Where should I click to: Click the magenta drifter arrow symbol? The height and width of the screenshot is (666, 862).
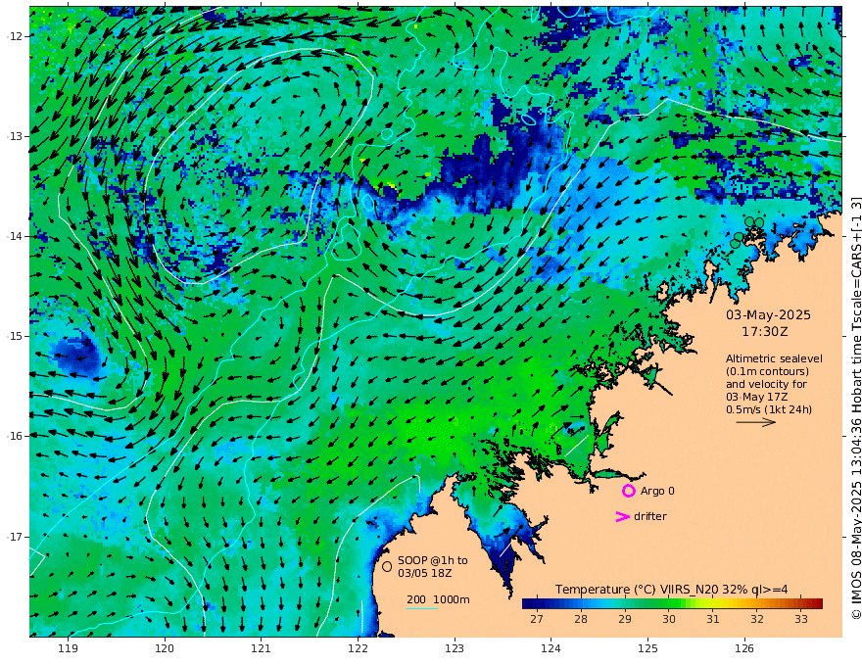(x=622, y=516)
